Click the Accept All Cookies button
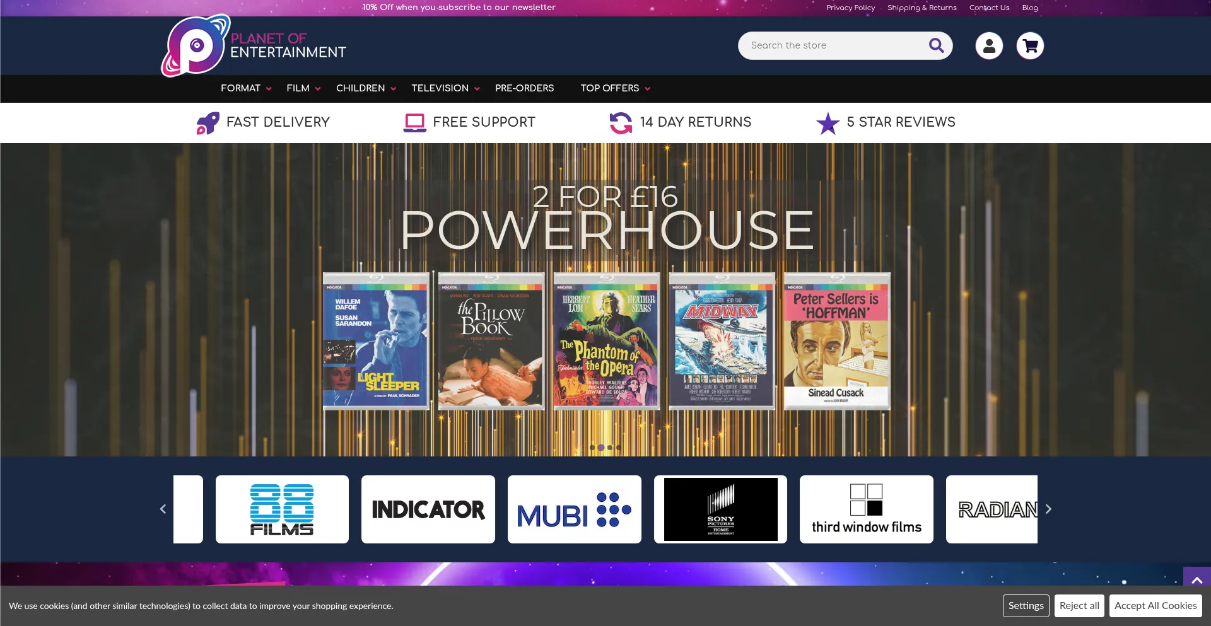1211x626 pixels. [1155, 606]
